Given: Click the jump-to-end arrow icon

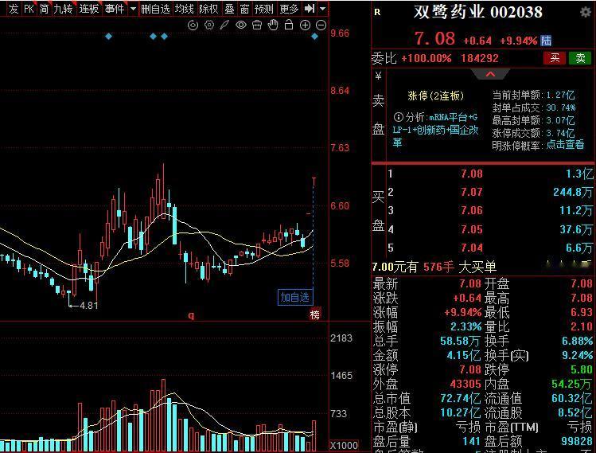Looking at the screenshot, I should tap(310, 9).
